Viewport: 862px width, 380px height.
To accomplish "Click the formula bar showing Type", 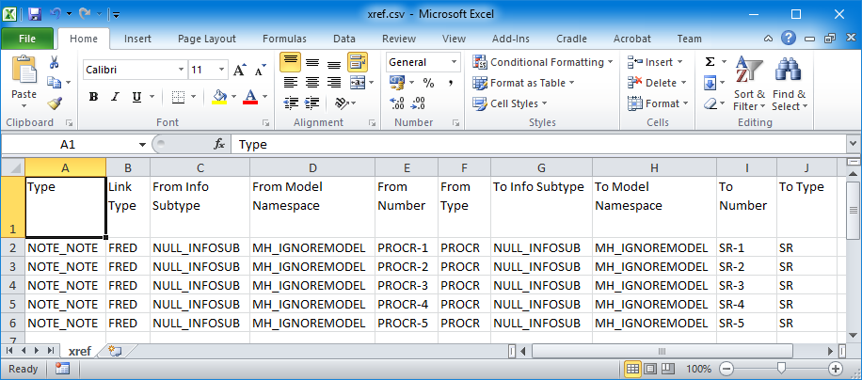I will click(538, 145).
